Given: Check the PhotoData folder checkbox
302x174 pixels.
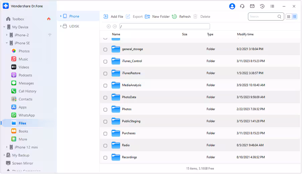Looking at the screenshot, I should [x=105, y=98].
